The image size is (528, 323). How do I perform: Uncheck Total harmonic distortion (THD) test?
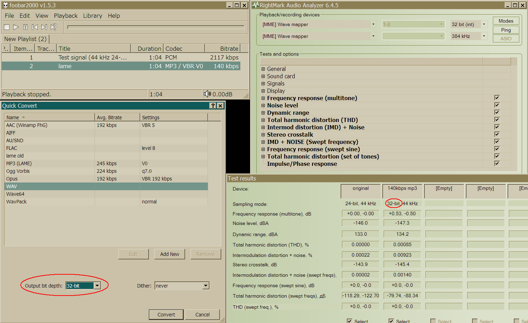pos(497,120)
